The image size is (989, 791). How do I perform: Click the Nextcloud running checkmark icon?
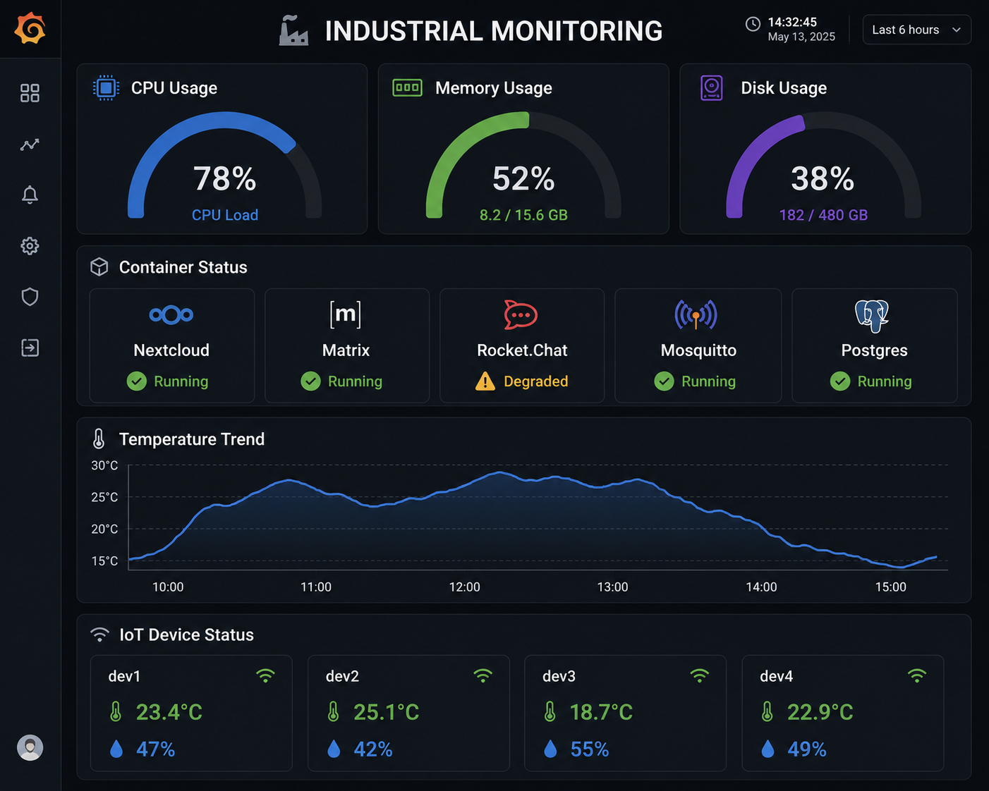tap(137, 381)
